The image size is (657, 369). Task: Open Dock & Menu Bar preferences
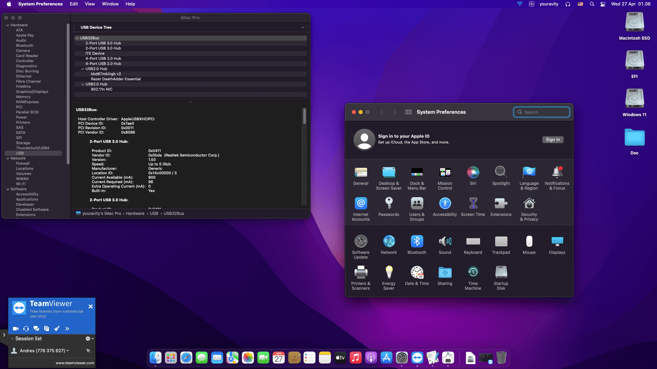click(x=417, y=178)
